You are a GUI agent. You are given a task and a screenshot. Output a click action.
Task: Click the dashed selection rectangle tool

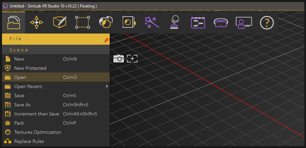pos(83,22)
